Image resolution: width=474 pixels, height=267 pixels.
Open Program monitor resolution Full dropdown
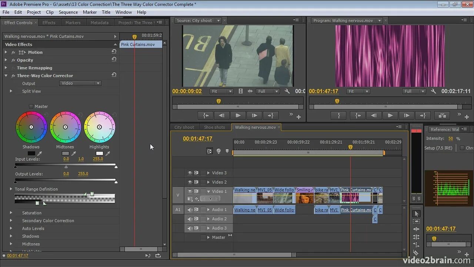pos(414,91)
